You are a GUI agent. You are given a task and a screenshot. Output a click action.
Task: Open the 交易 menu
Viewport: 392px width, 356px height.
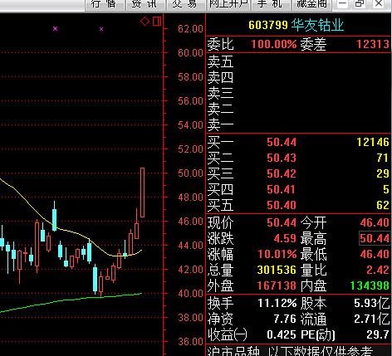185,4
